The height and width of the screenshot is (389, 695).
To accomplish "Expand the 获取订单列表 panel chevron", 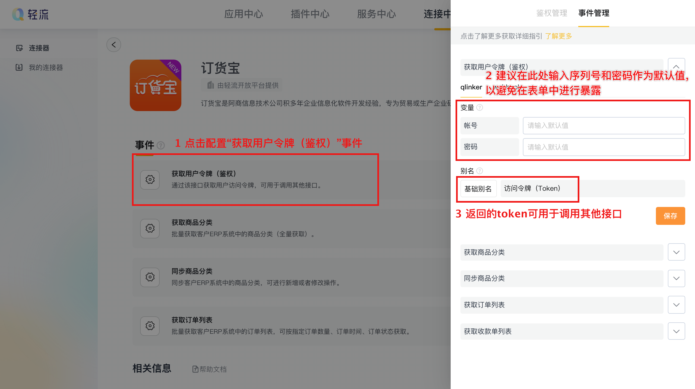I will 676,305.
